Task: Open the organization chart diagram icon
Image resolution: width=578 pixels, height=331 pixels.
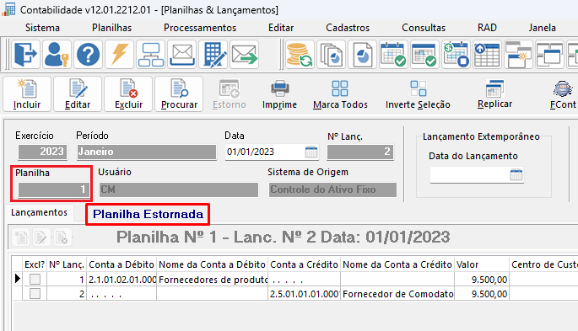Action: click(x=151, y=55)
